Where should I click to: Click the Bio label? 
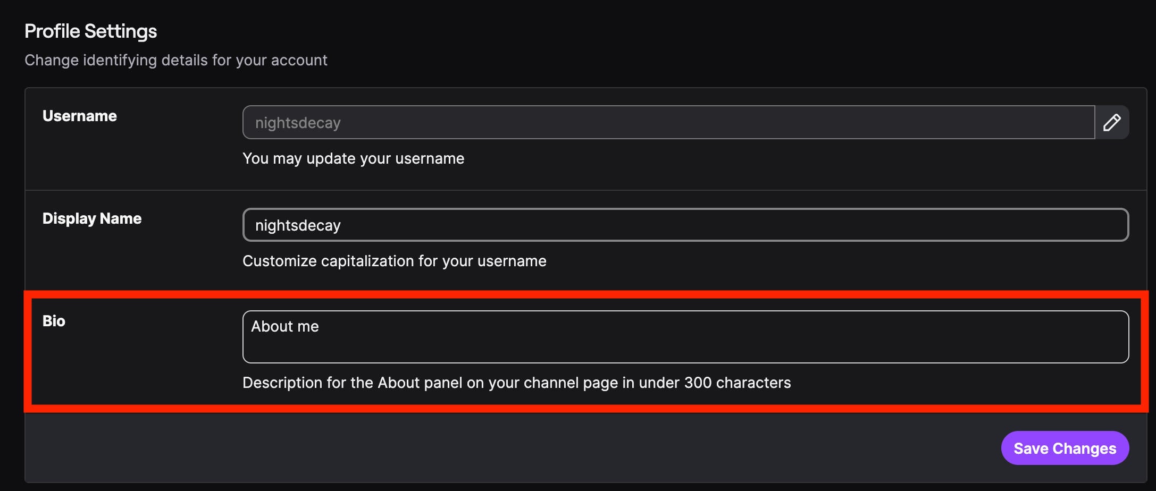point(54,321)
